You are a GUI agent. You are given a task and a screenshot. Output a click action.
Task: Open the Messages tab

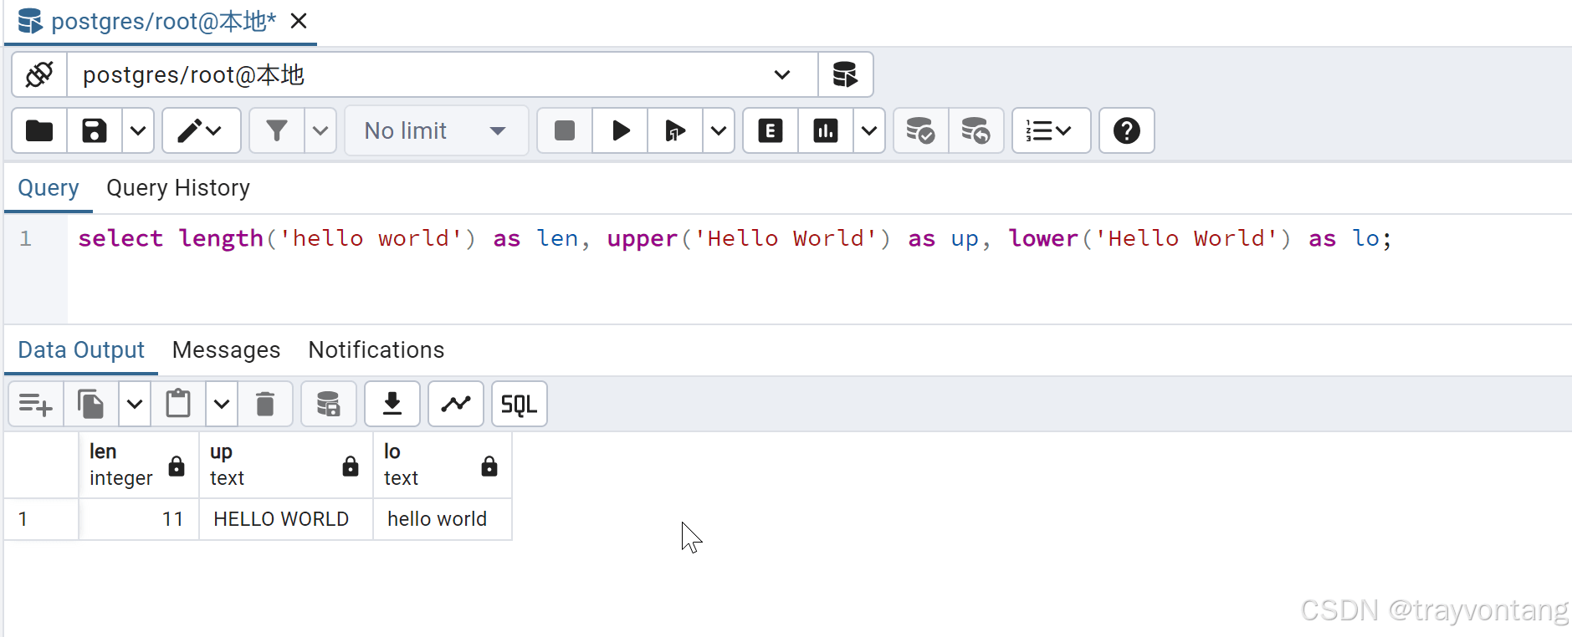[x=226, y=349]
